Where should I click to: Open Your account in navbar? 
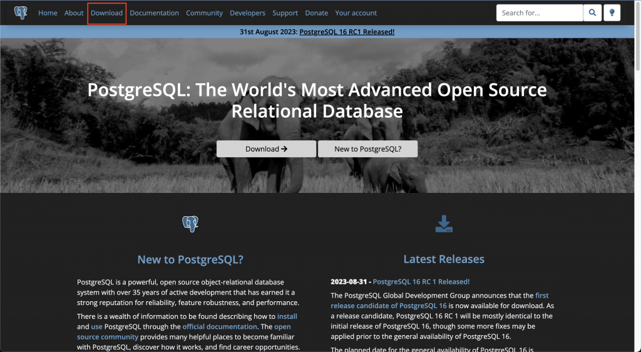[x=356, y=13]
